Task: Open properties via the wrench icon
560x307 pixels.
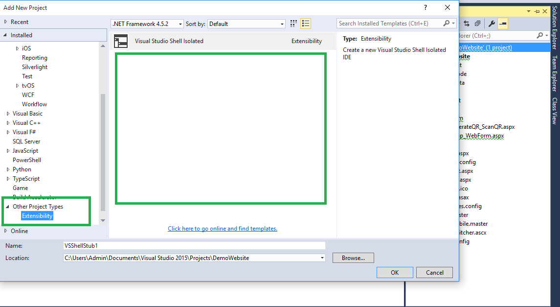Action: 491,23
